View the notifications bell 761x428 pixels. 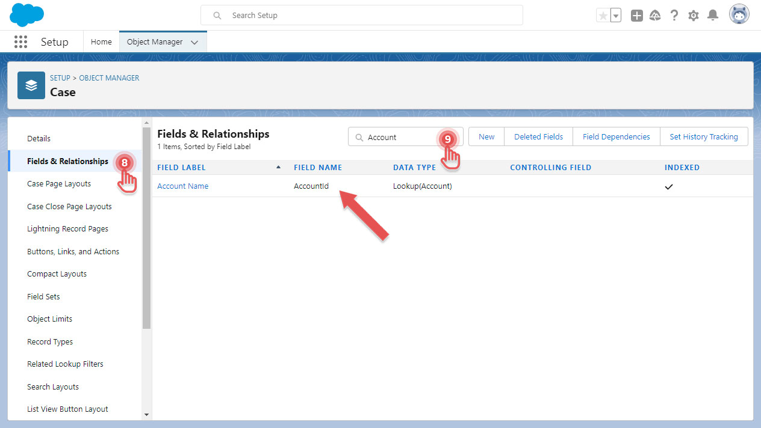[x=713, y=14]
